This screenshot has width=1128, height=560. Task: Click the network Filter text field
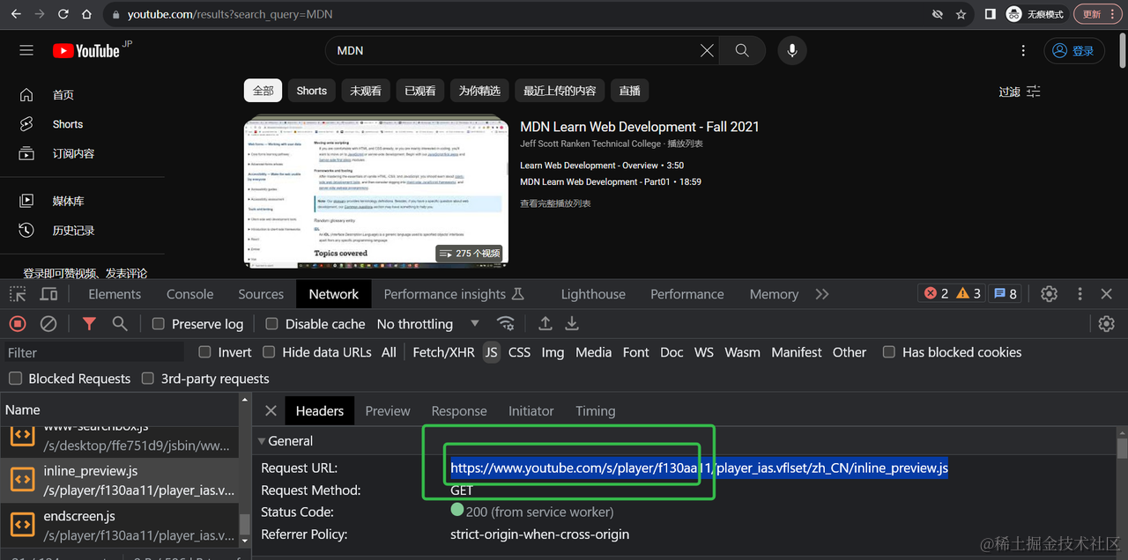point(93,352)
